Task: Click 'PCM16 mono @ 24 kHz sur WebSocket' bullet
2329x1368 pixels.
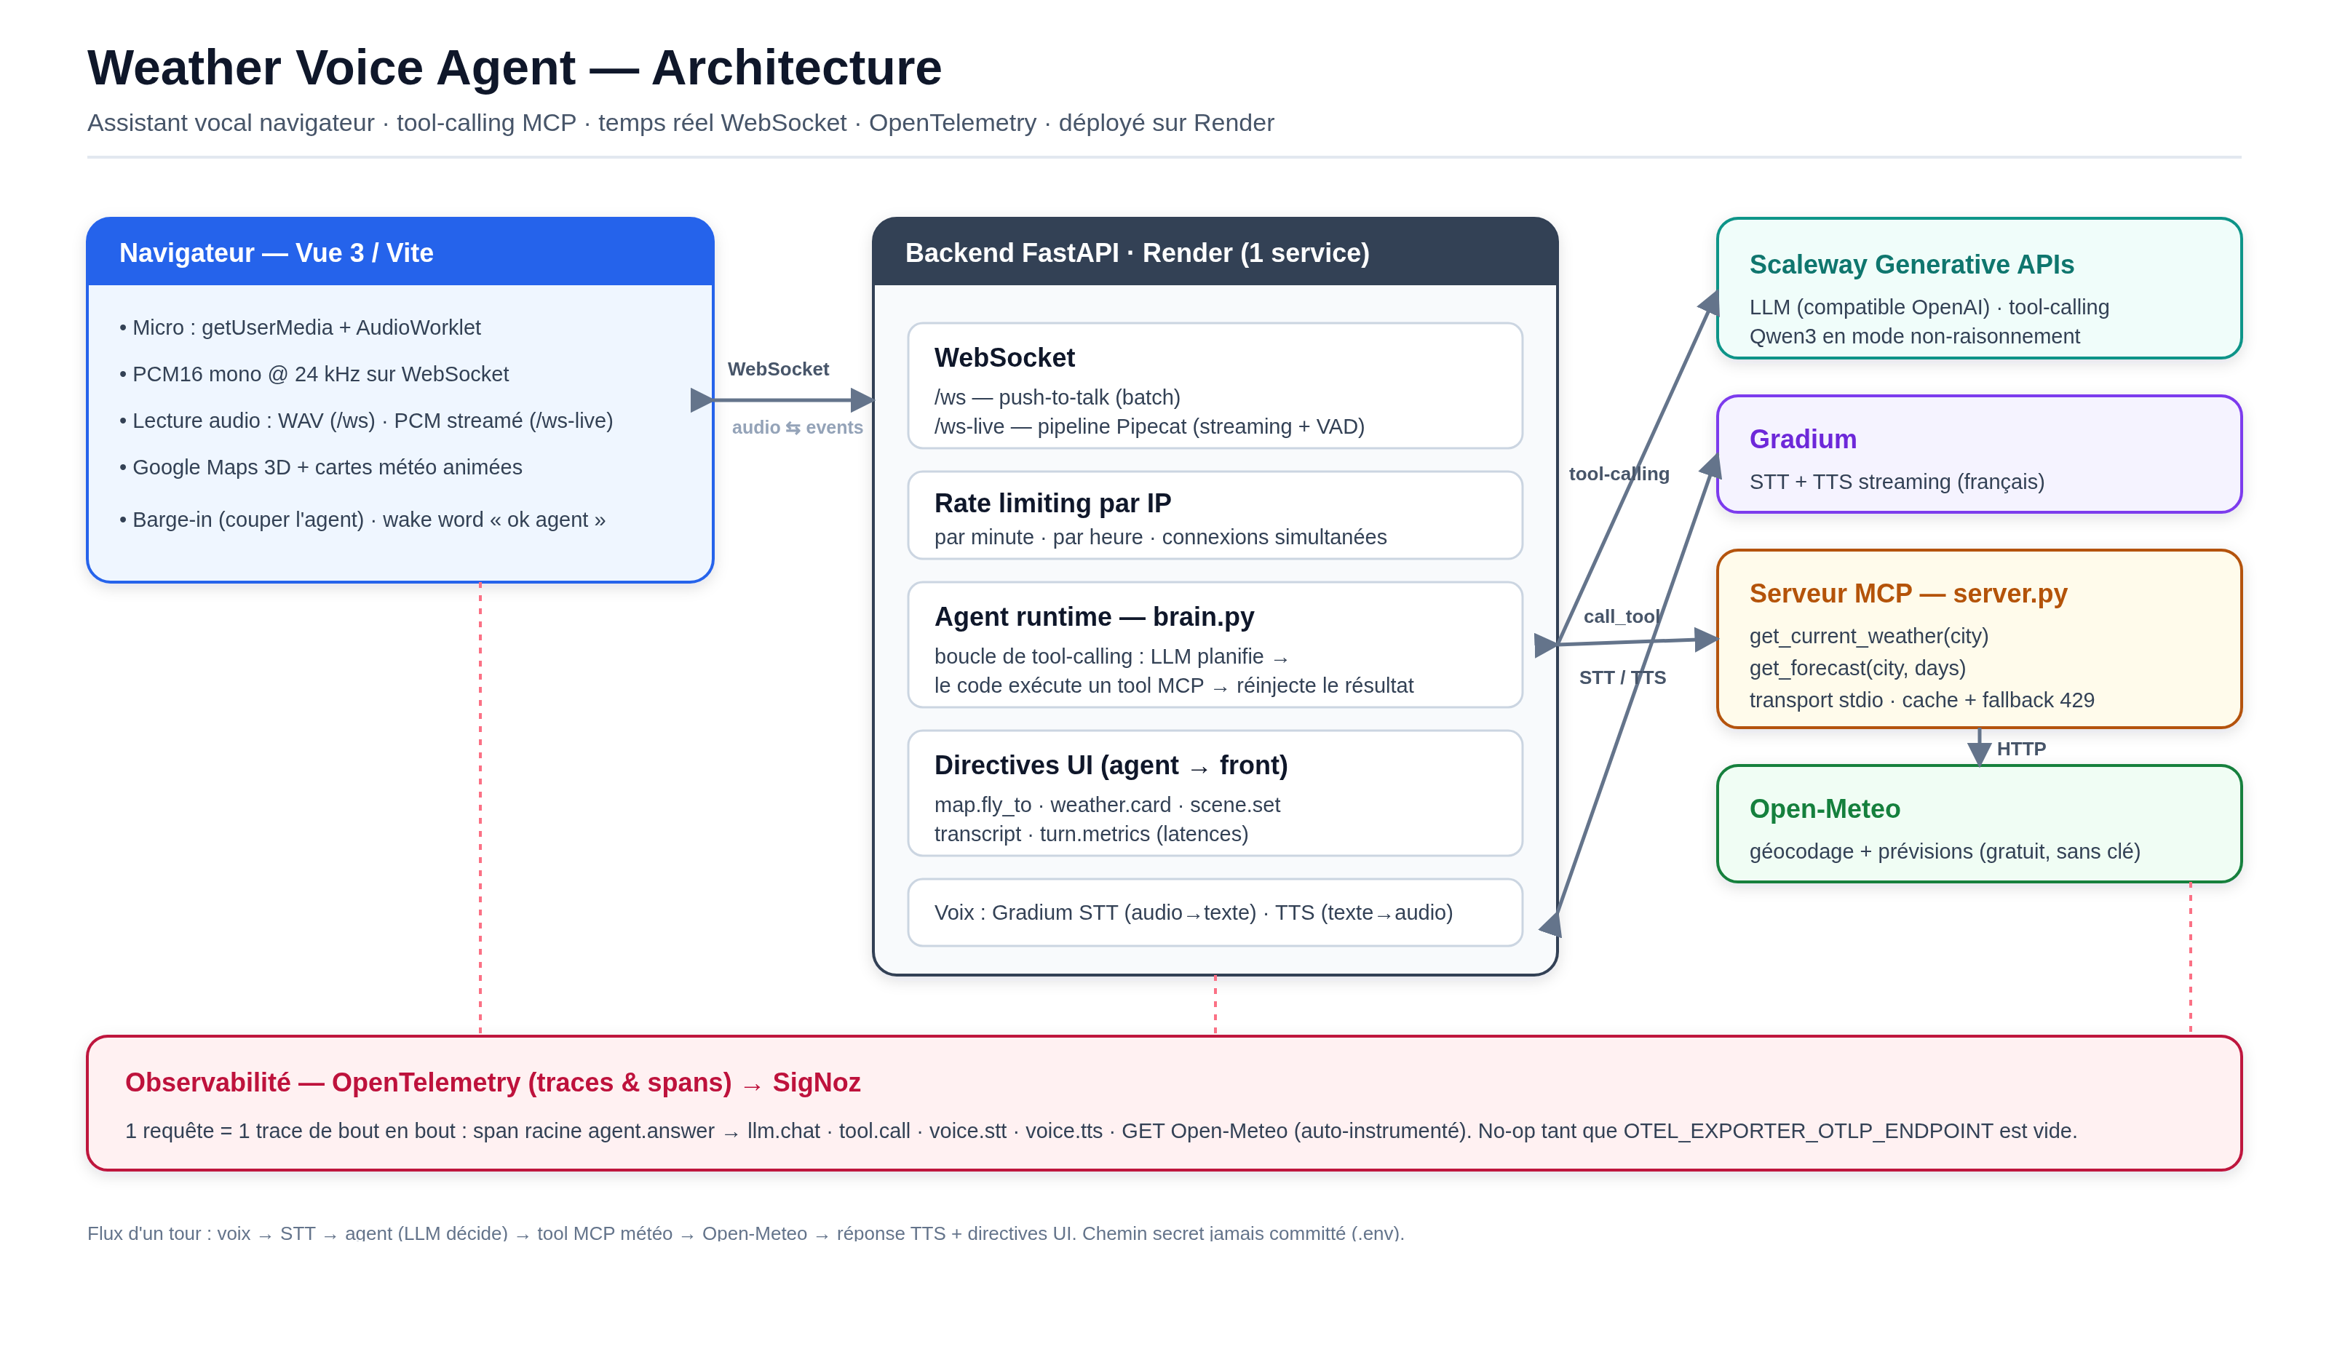Action: coord(314,373)
